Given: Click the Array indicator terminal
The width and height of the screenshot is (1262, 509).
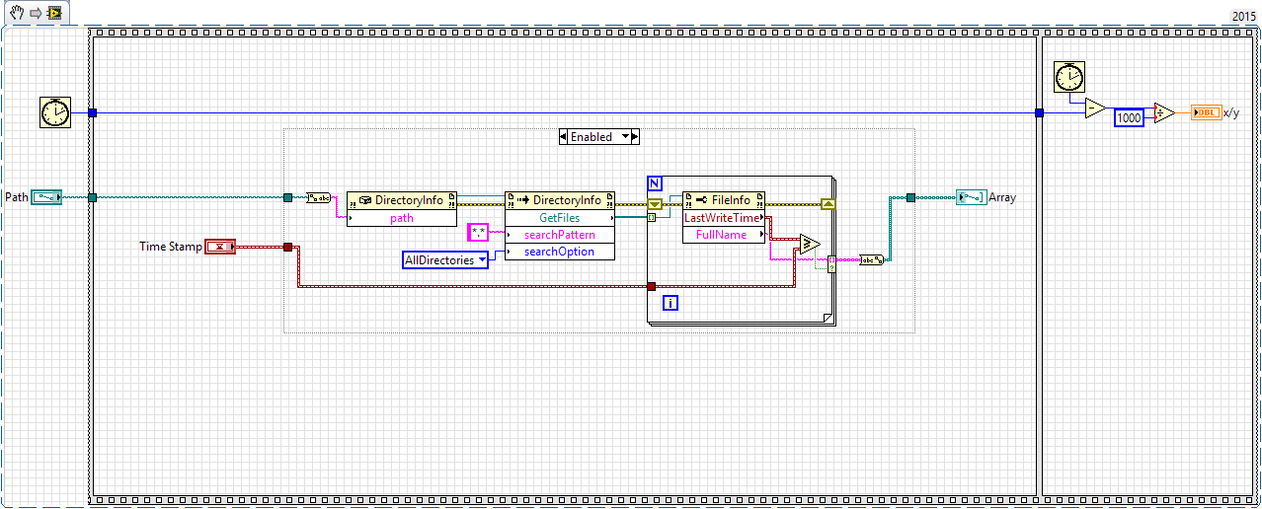Looking at the screenshot, I should [x=971, y=197].
